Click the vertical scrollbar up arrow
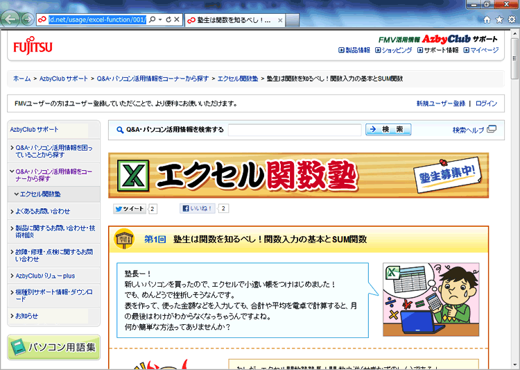Viewport: 520px width, 370px height. pos(515,33)
